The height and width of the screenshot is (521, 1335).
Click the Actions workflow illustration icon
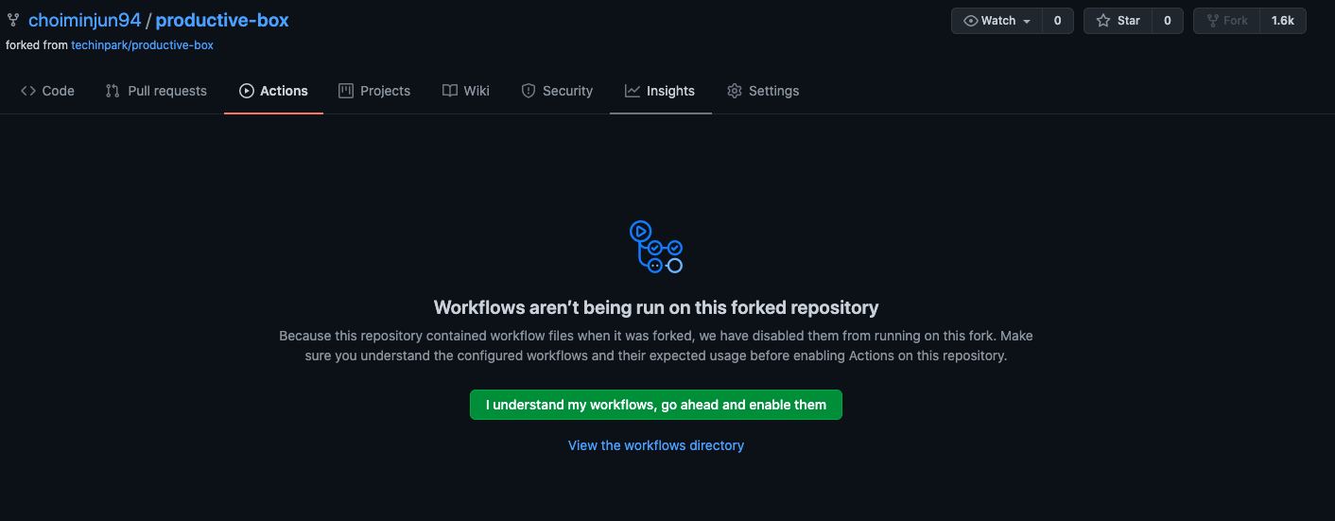656,247
